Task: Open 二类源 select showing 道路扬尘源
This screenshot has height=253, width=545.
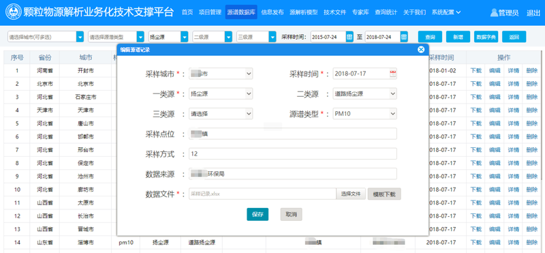Action: point(364,93)
